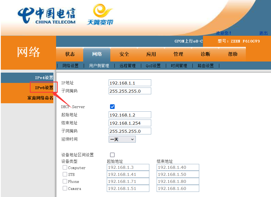Switch to the 安全 tab
The width and height of the screenshot is (271, 197).
(x=124, y=54)
